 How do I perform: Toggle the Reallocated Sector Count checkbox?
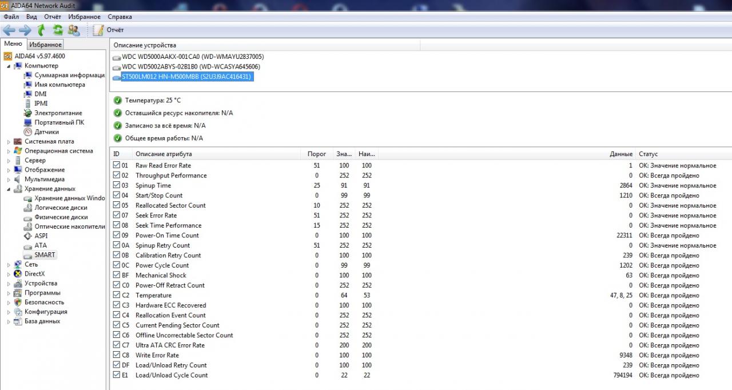coord(117,205)
